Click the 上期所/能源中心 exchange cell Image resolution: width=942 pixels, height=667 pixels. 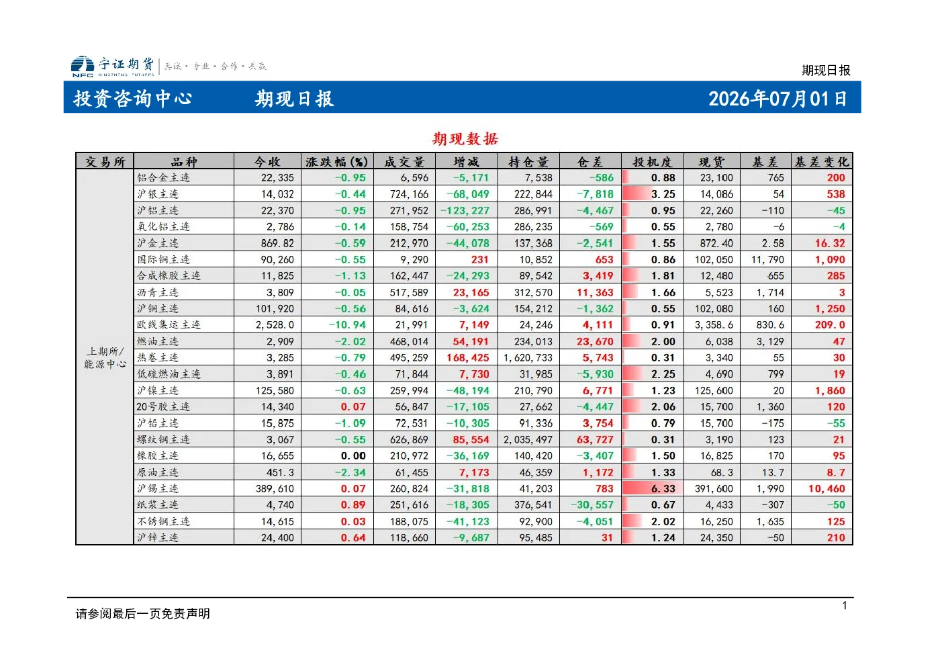pos(105,357)
